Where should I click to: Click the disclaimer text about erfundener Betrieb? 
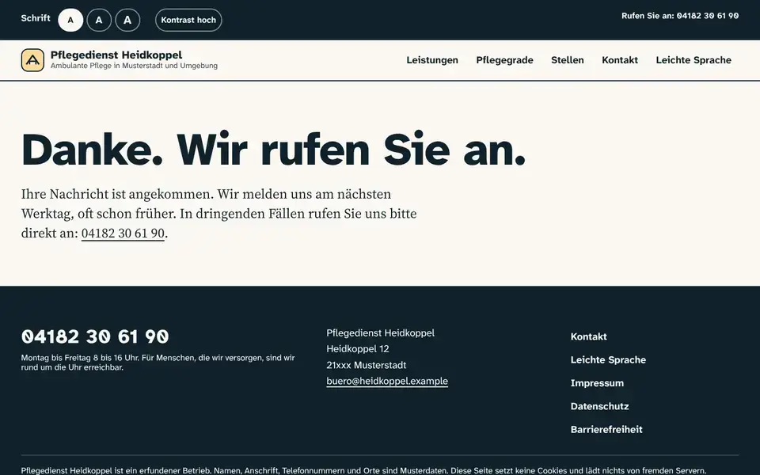coord(363,470)
